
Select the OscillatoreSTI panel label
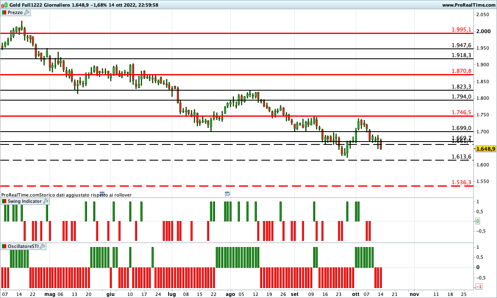(23, 246)
